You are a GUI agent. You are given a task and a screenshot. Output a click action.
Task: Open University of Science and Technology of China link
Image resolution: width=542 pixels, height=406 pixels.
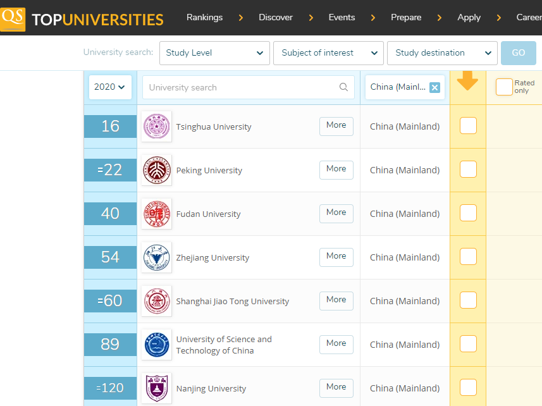coord(224,345)
